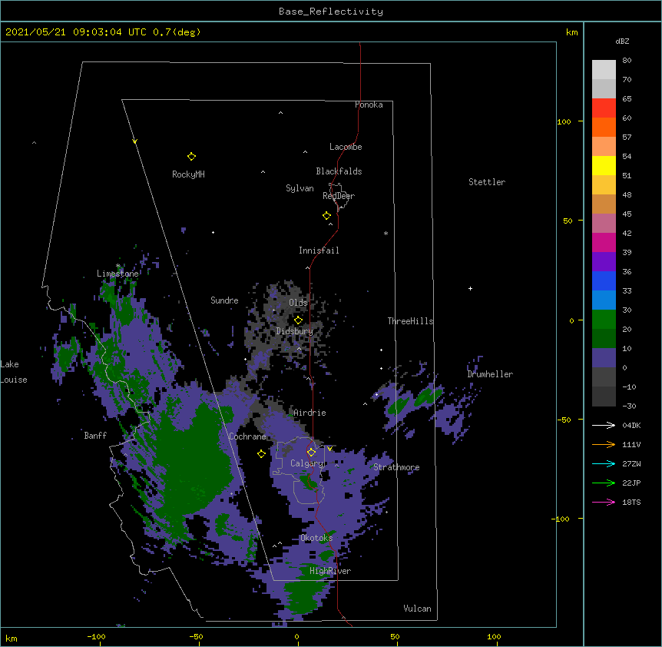
Task: Click the Airdrie town label
Action: tap(310, 413)
